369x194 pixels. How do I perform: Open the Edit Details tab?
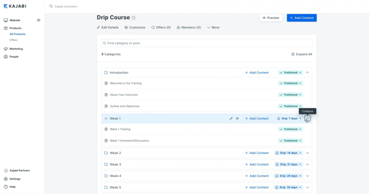pyautogui.click(x=108, y=27)
